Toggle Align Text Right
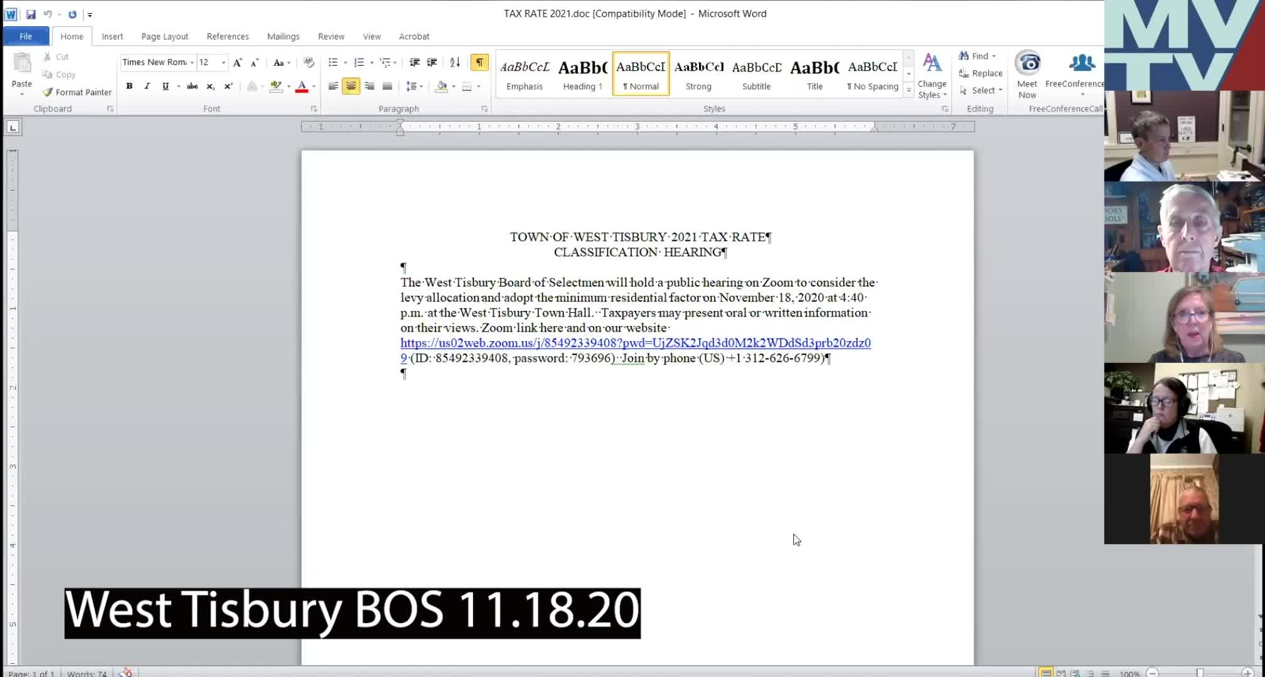The height and width of the screenshot is (677, 1265). pos(369,86)
